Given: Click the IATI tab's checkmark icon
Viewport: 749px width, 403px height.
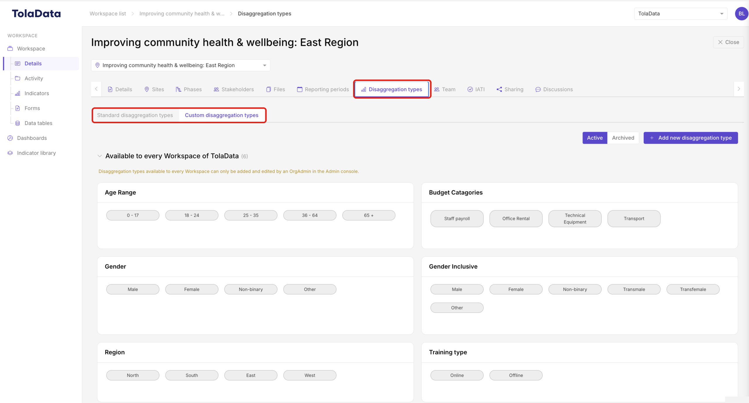Looking at the screenshot, I should coord(470,89).
